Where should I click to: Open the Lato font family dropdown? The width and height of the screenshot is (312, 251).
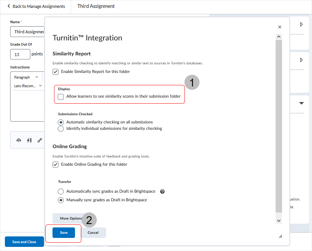28,86
